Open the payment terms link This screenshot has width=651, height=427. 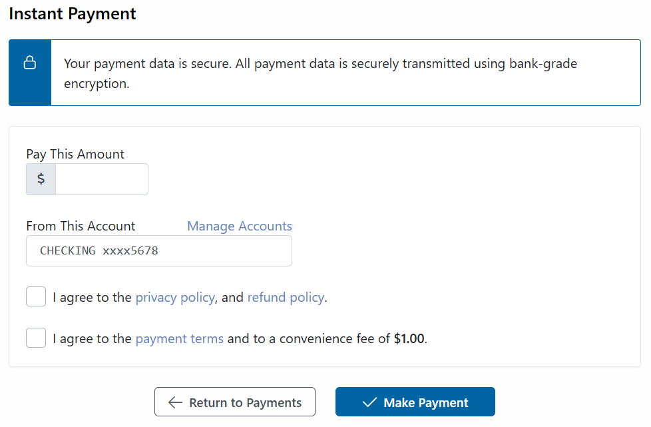click(179, 339)
